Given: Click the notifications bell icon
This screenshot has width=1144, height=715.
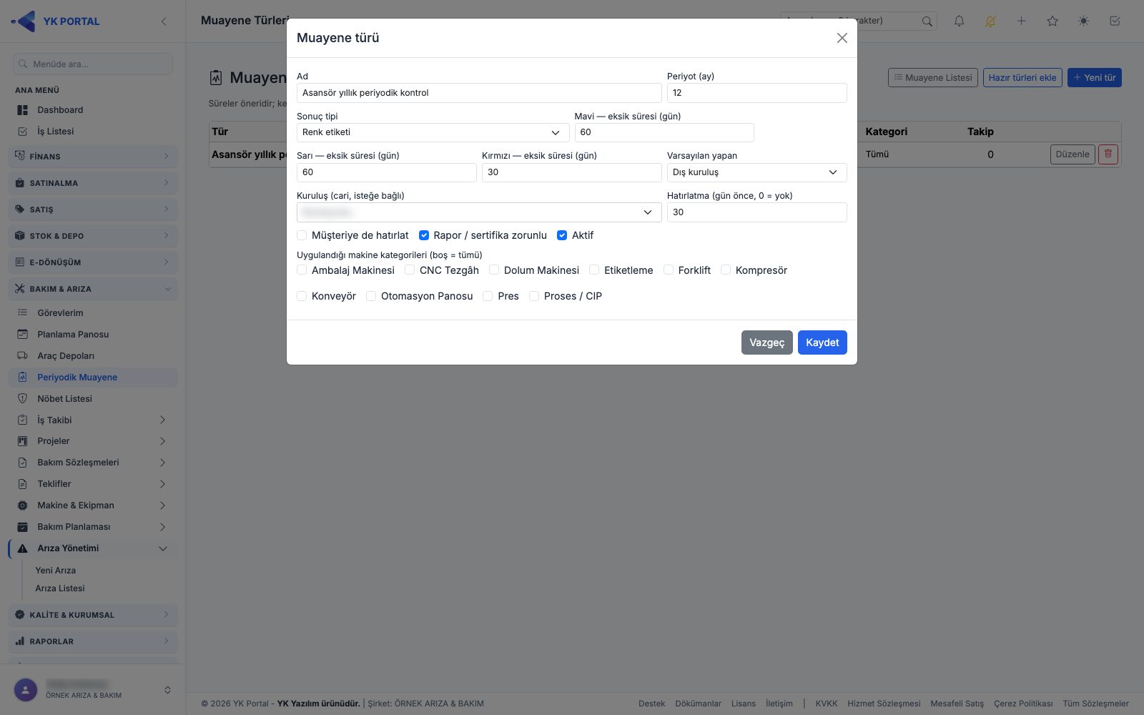Looking at the screenshot, I should [x=959, y=21].
